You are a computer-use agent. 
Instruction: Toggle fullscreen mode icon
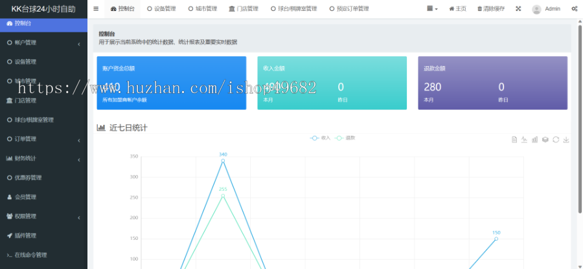pos(518,9)
